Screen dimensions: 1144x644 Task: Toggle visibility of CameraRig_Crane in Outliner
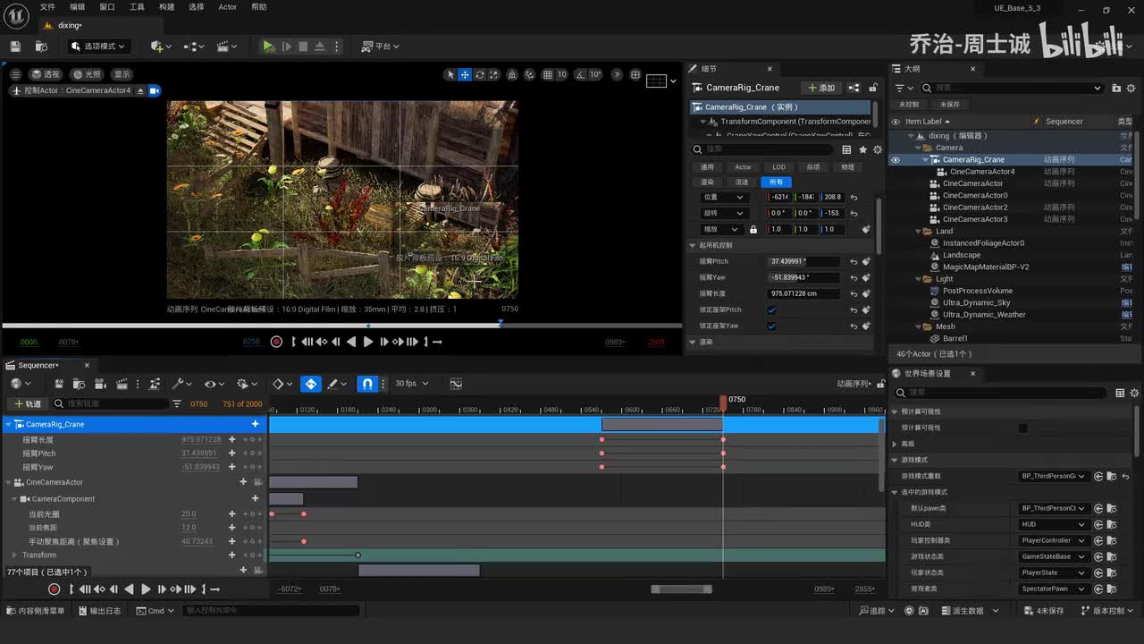point(896,160)
